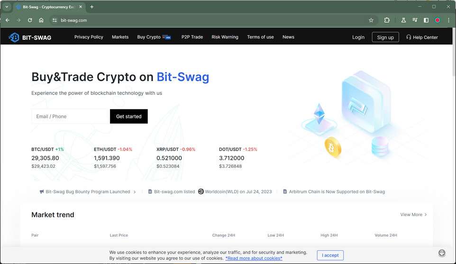Bookmark this page with the star icon
Image resolution: width=456 pixels, height=264 pixels.
(371, 20)
